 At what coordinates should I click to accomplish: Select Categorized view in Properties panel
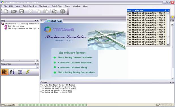(5, 72)
